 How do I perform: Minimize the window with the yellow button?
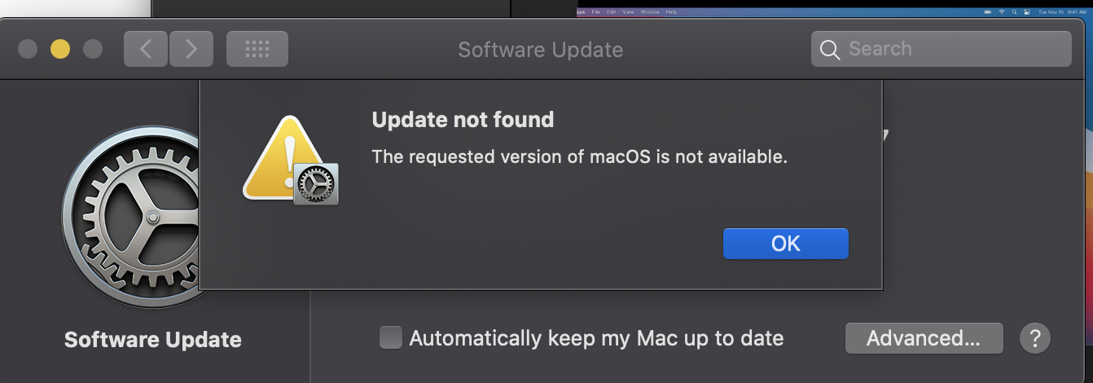(60, 49)
